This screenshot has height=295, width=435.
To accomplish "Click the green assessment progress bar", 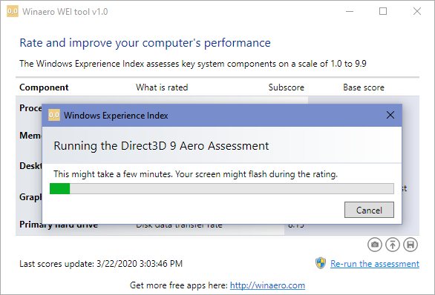I will tap(222, 188).
